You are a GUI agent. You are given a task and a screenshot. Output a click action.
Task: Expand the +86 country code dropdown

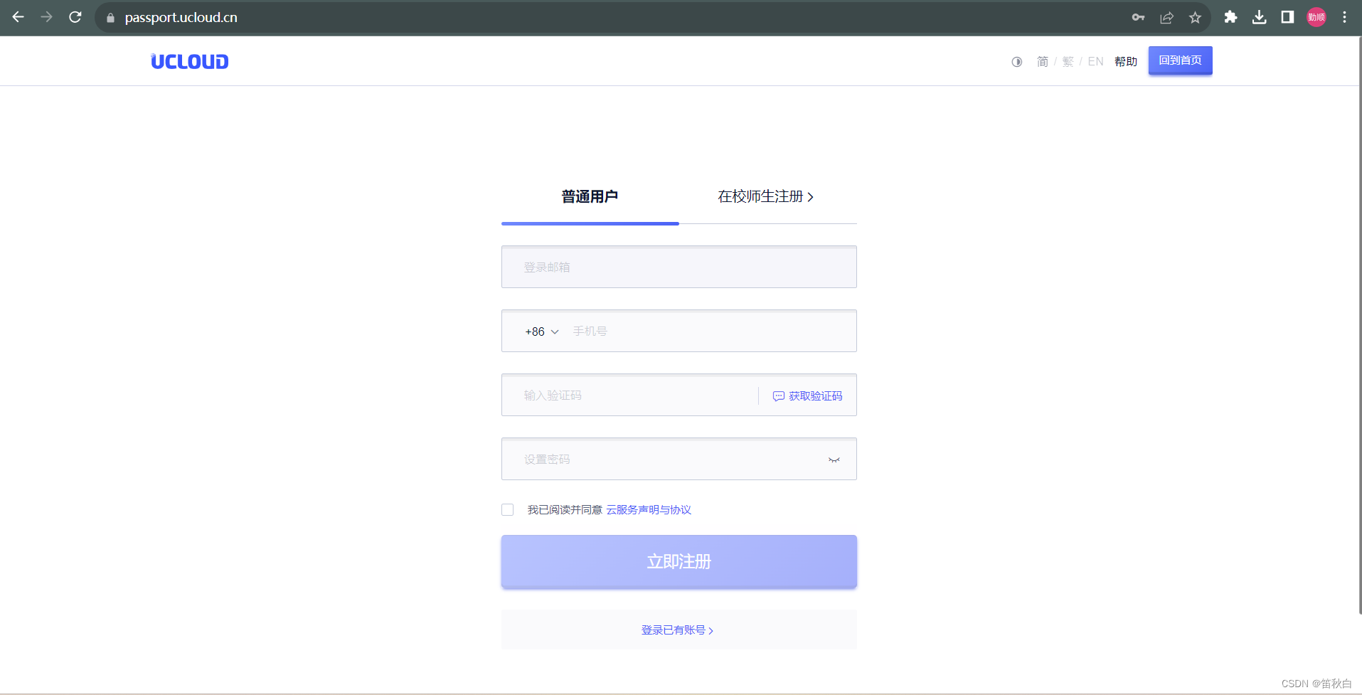[542, 331]
